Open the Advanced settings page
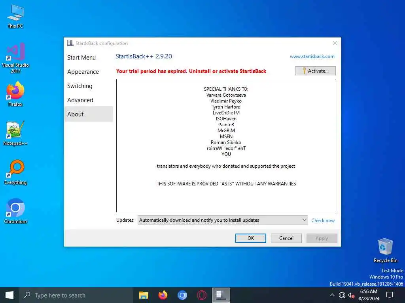 pos(80,100)
